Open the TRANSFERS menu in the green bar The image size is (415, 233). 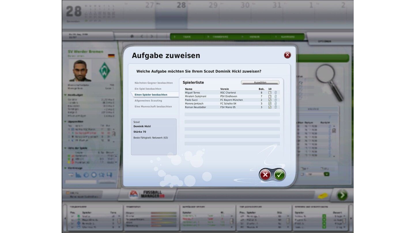(x=220, y=37)
